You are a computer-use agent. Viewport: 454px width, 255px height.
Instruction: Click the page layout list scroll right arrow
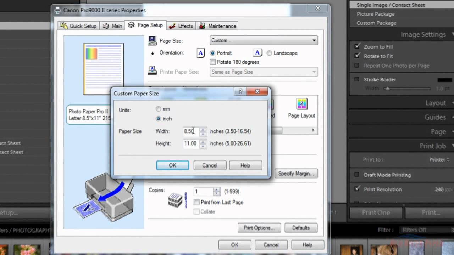[x=313, y=130]
